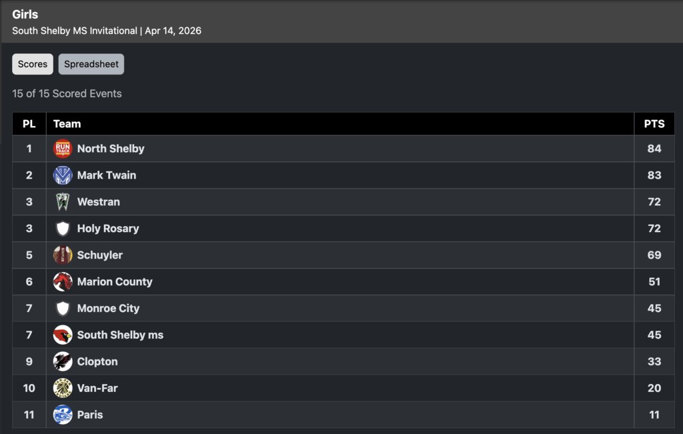The image size is (683, 434).
Task: Click the South Shelby cardinal logo
Action: click(x=63, y=335)
